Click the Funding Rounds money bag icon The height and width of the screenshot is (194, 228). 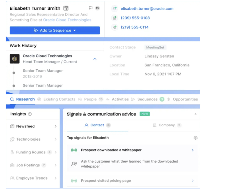[12, 152]
